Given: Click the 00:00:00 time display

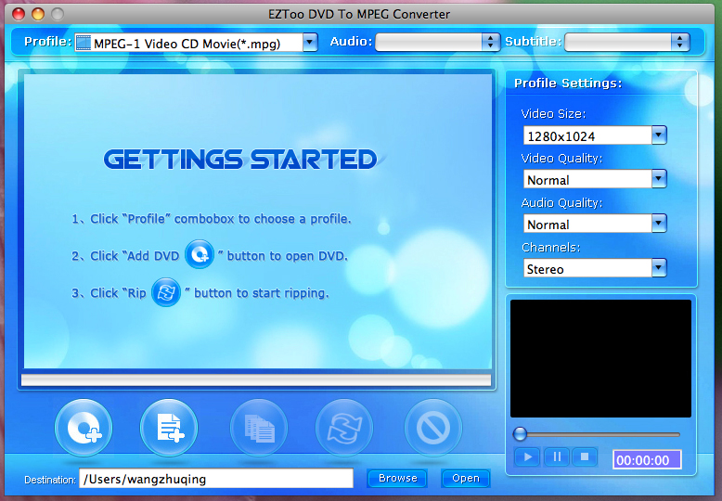Looking at the screenshot, I should [x=647, y=459].
